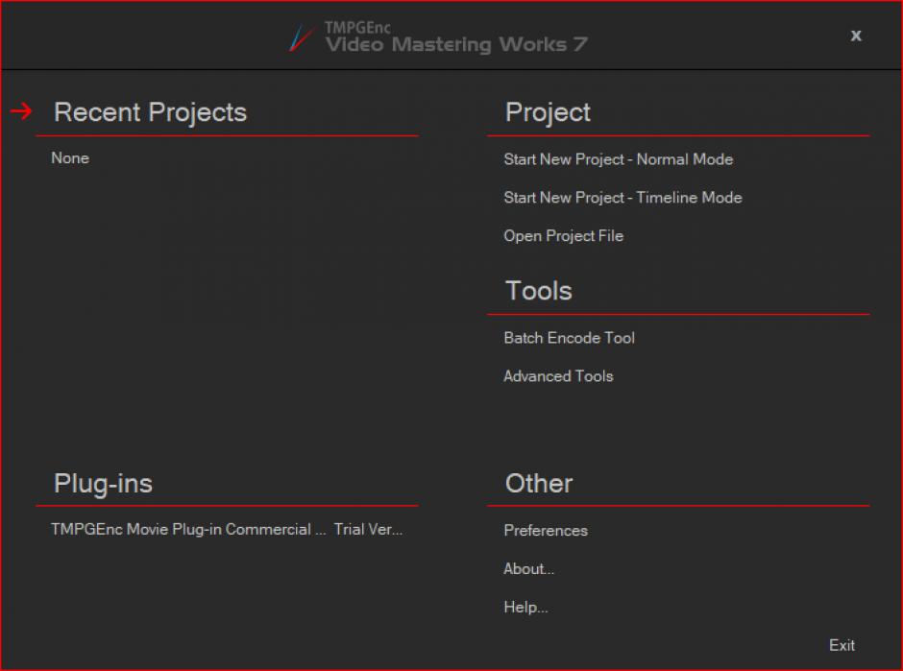The image size is (903, 671).
Task: Open the Help... entry
Action: pos(525,608)
